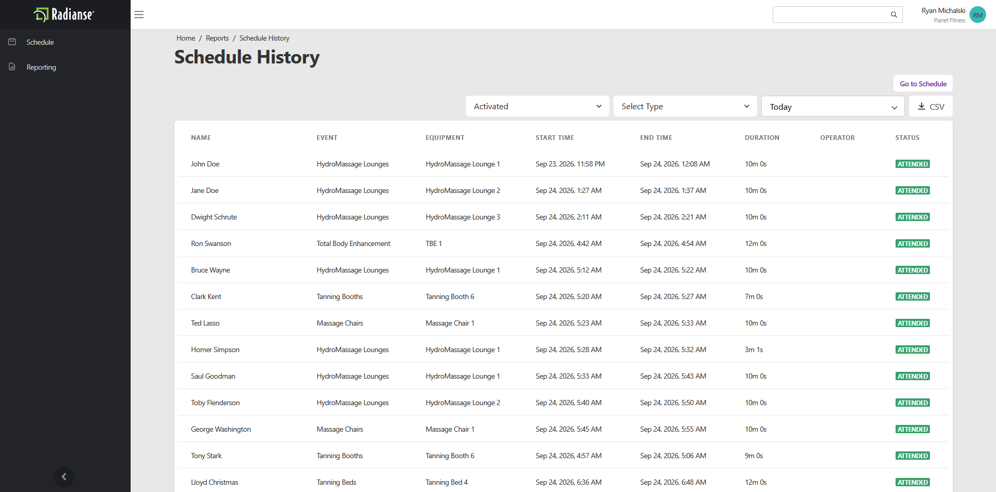Click Clark Kent's ATTENDED status badge
The width and height of the screenshot is (996, 492).
click(x=912, y=296)
